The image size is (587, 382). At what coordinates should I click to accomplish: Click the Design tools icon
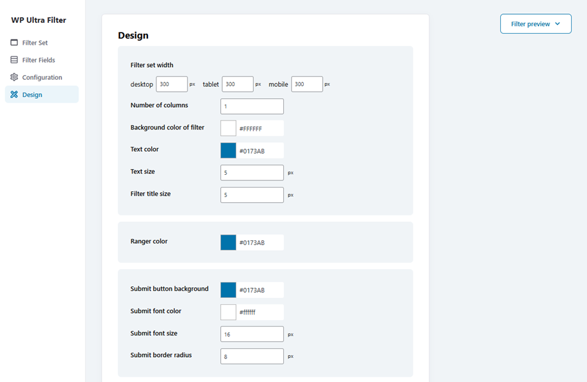click(x=14, y=94)
